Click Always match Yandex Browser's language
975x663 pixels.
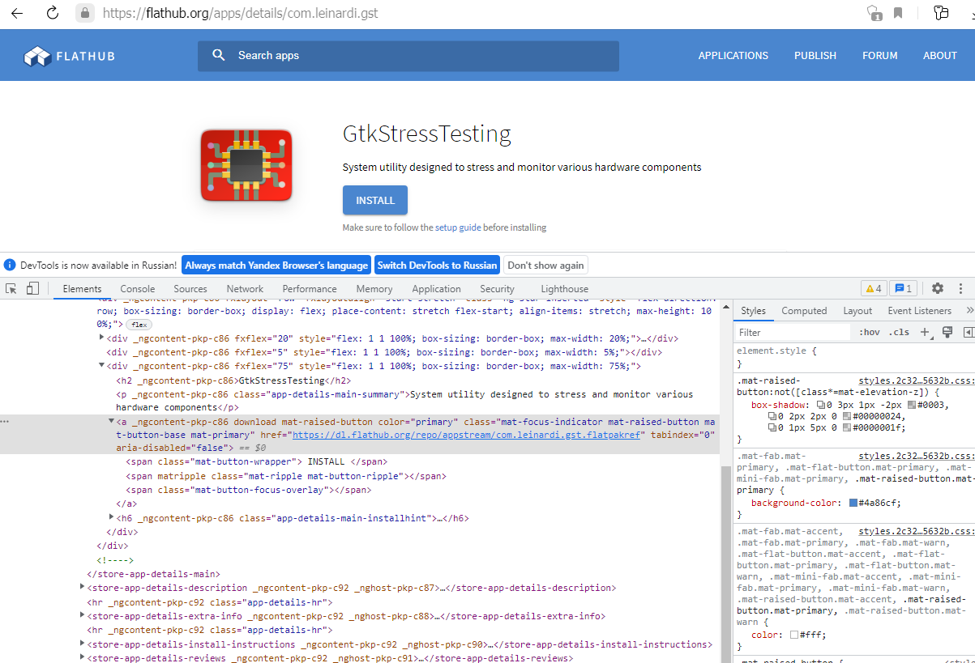[x=276, y=265]
